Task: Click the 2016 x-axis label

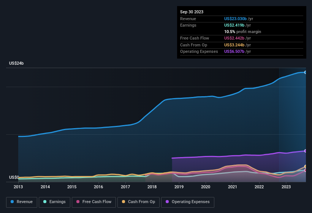Action: (x=98, y=187)
